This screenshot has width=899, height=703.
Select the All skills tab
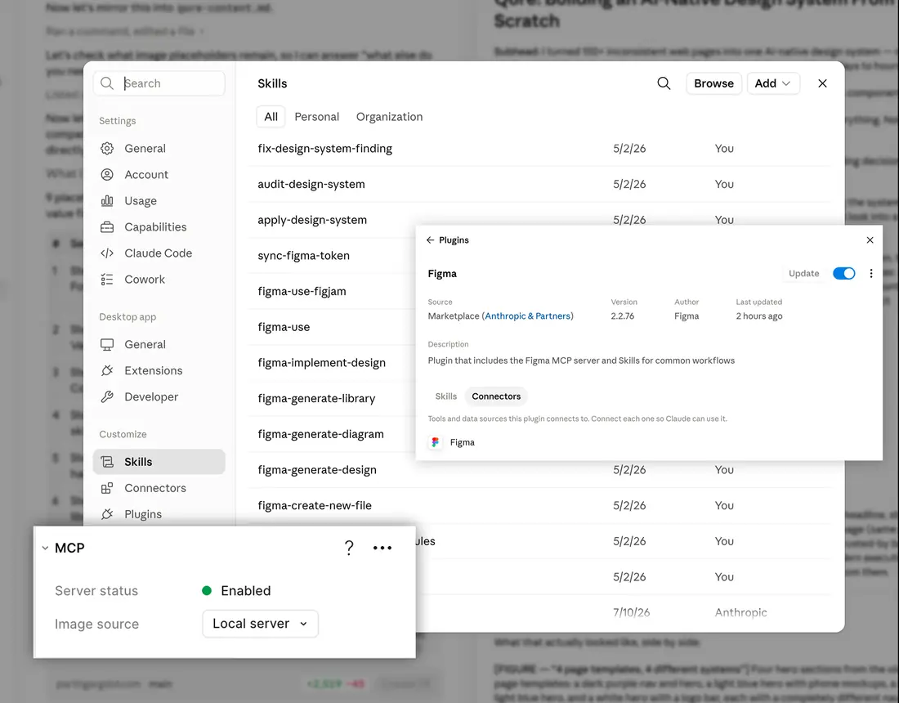point(271,117)
